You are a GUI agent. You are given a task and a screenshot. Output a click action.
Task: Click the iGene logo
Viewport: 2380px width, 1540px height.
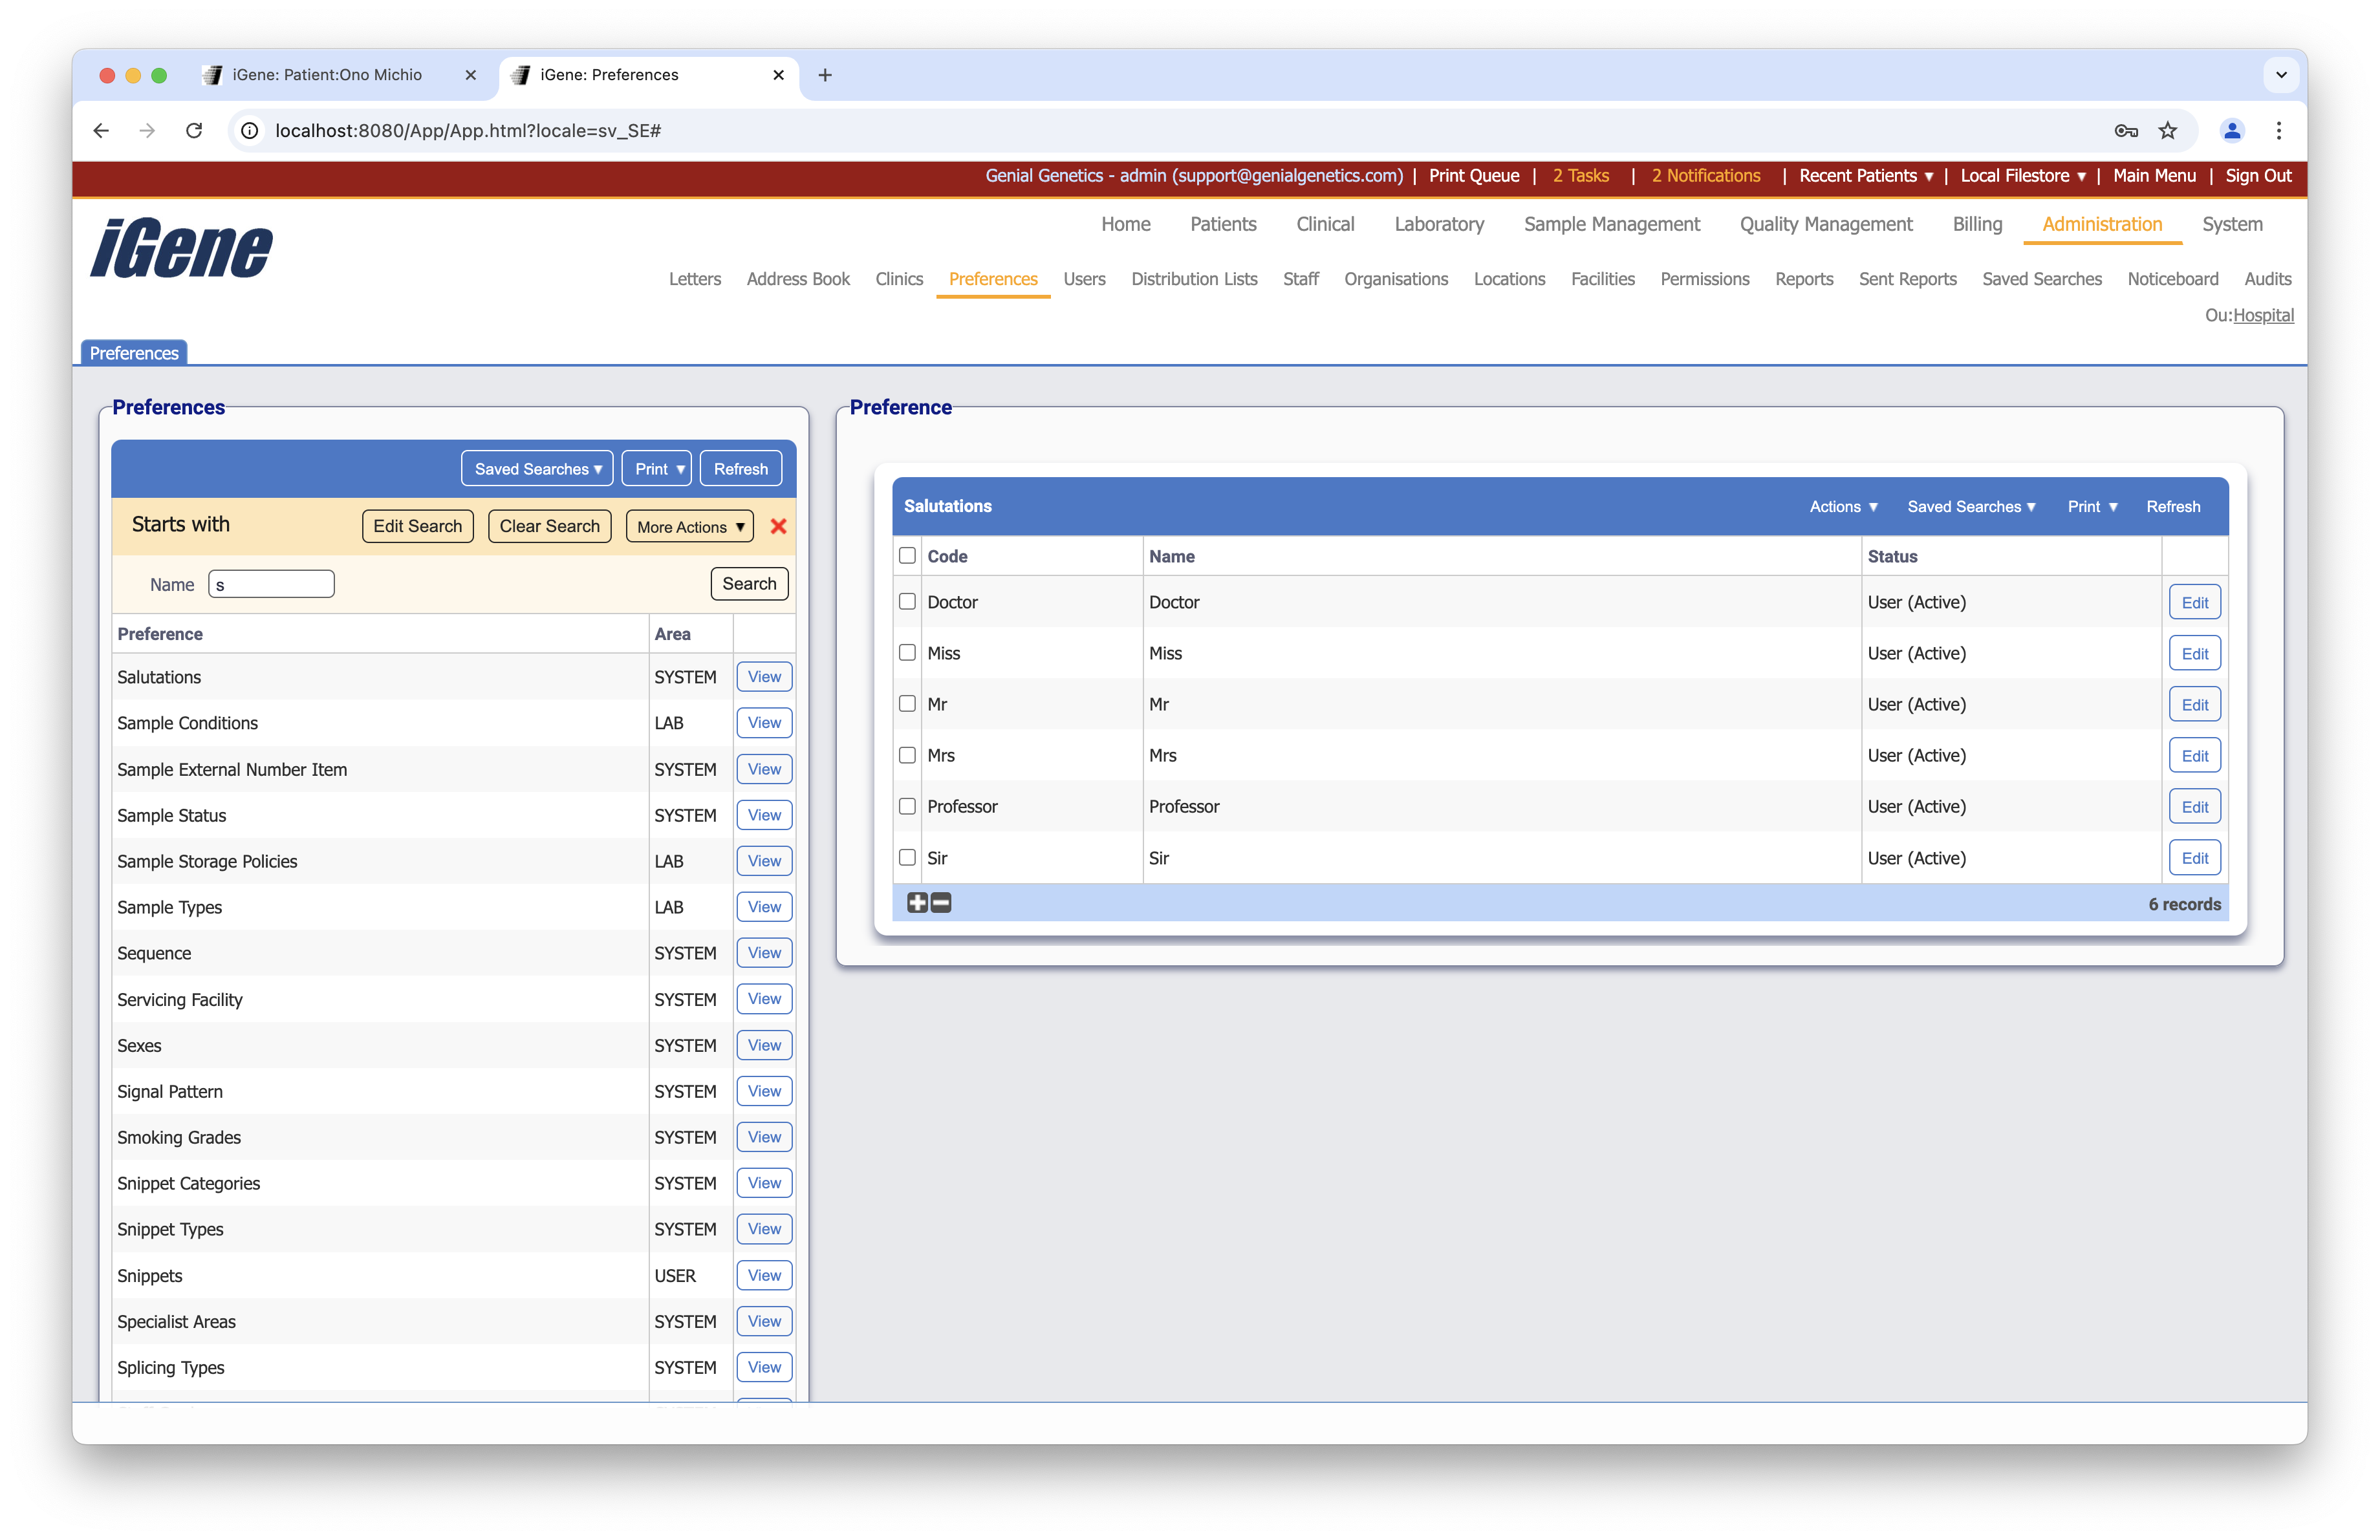(181, 249)
